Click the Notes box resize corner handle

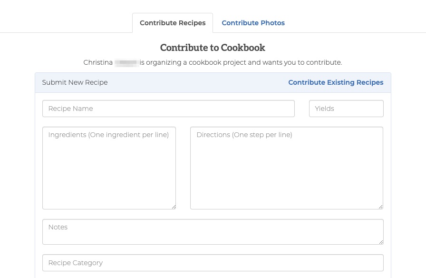tap(381, 242)
